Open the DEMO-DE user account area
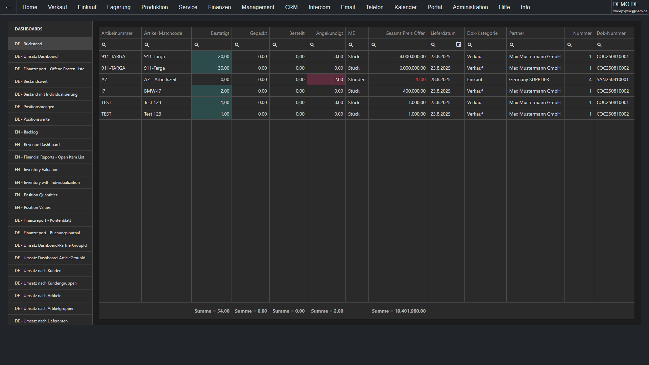Viewport: 649px width, 365px height. (x=629, y=7)
